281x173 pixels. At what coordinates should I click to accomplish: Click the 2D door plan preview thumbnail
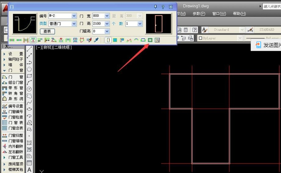[25, 24]
